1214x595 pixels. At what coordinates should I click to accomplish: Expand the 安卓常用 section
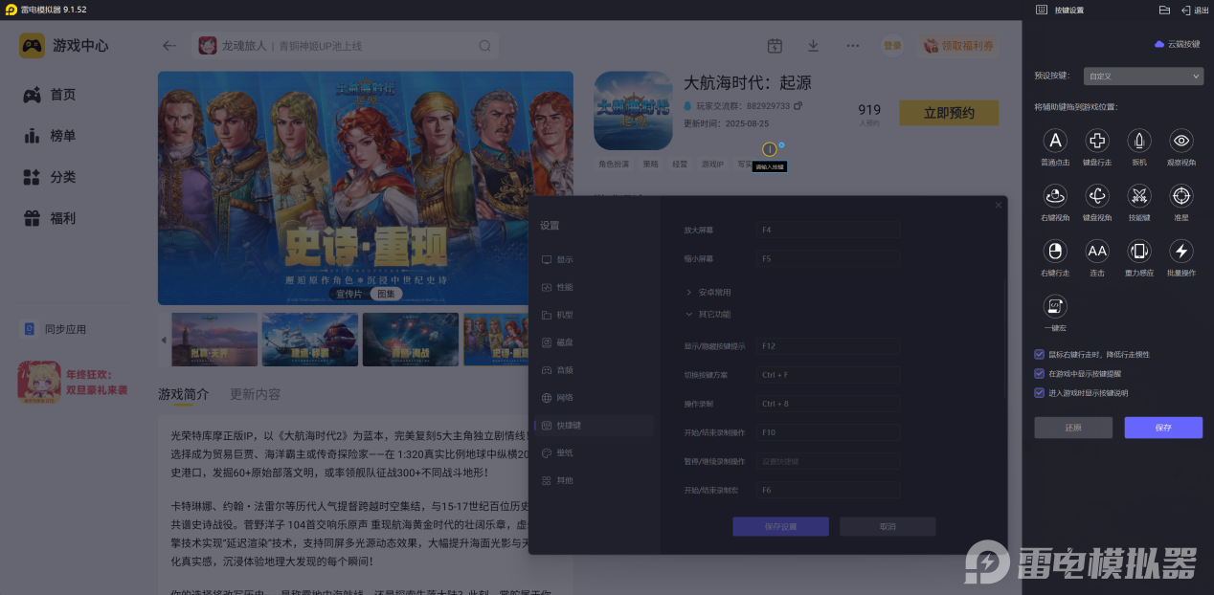(x=708, y=292)
